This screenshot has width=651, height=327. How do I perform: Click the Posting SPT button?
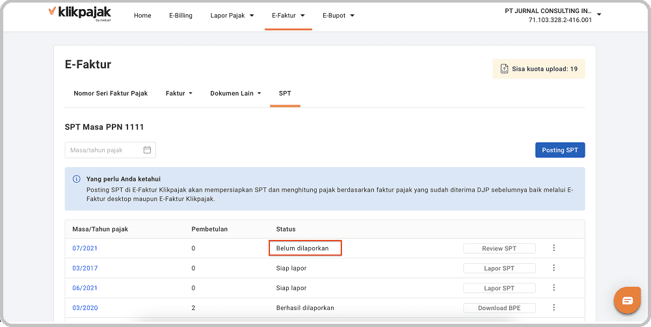pos(560,150)
